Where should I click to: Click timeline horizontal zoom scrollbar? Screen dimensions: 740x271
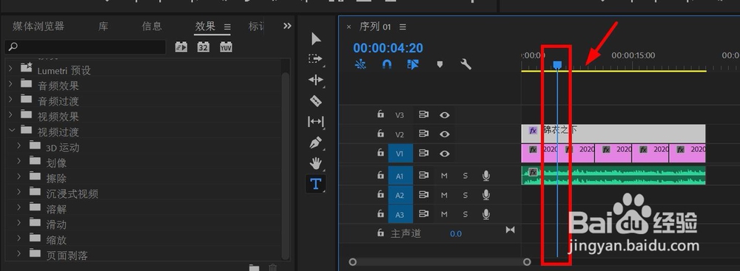tap(440, 262)
